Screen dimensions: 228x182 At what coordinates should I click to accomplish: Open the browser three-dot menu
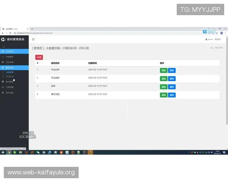pos(225,33)
